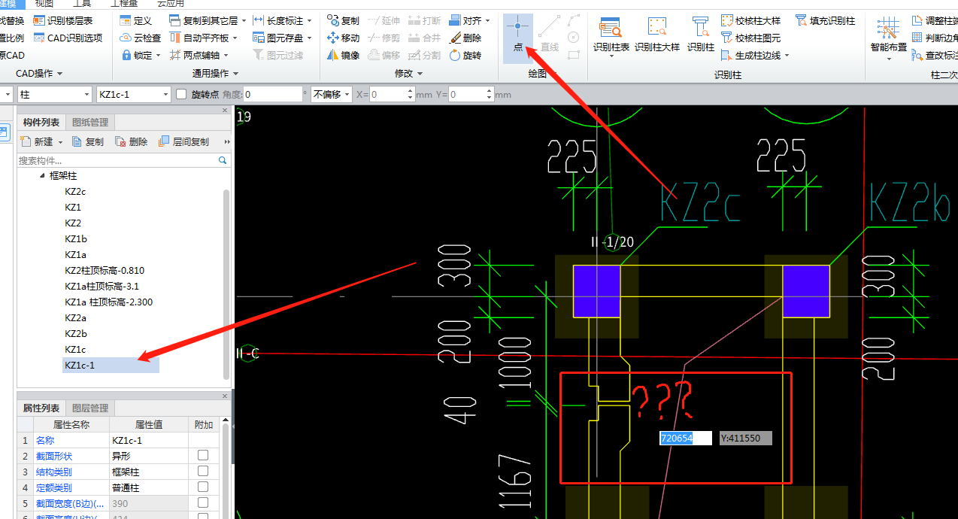
Task: Toggle 附加 checkbox for 截面形状 row
Action: pos(203,455)
